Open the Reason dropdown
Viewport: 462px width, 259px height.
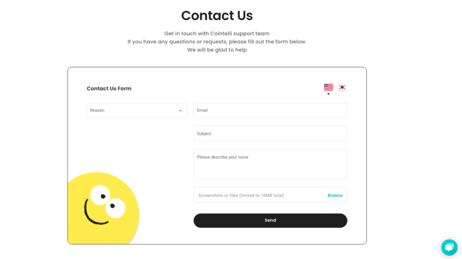pos(137,110)
